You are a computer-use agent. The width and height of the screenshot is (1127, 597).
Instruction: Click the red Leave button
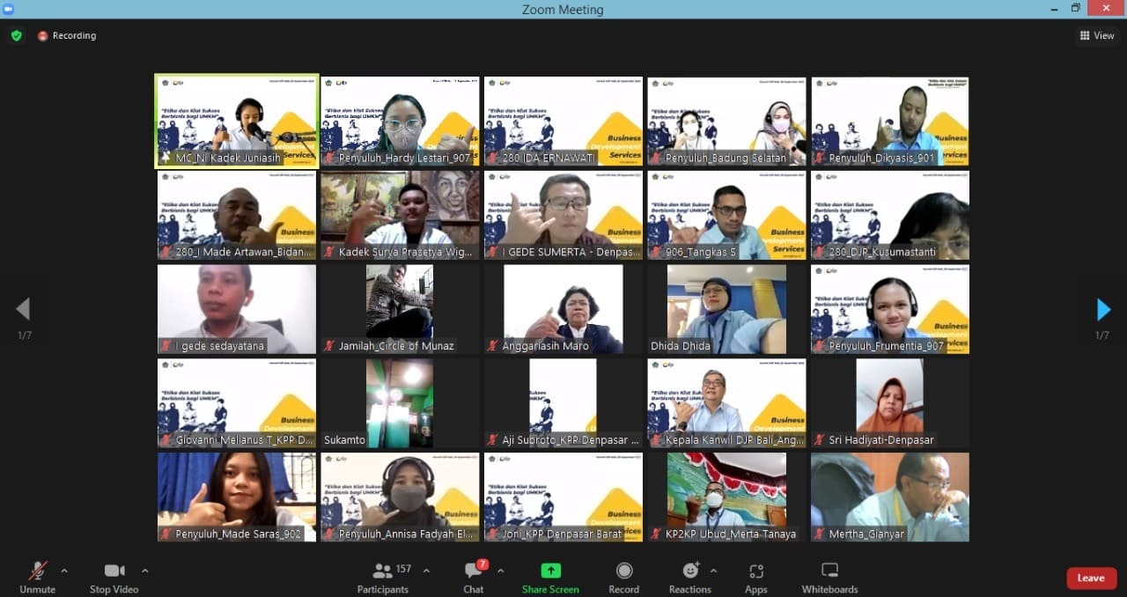pos(1091,578)
